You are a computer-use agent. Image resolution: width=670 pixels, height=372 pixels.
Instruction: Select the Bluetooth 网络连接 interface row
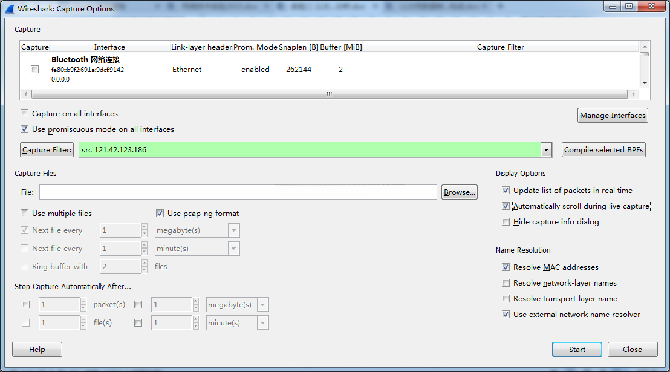[x=329, y=70]
